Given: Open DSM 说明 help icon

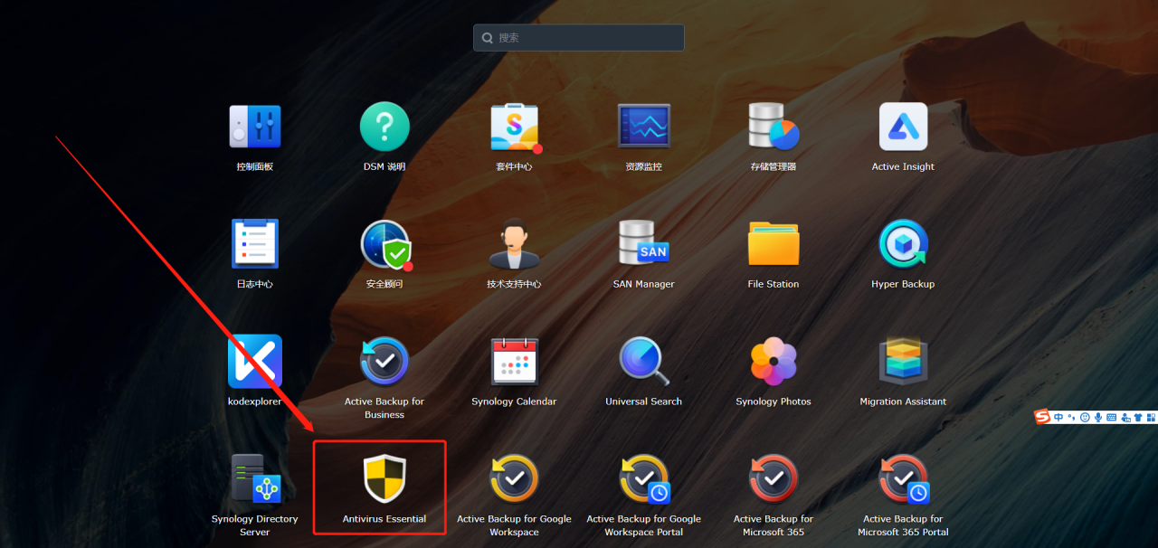Looking at the screenshot, I should (x=384, y=127).
